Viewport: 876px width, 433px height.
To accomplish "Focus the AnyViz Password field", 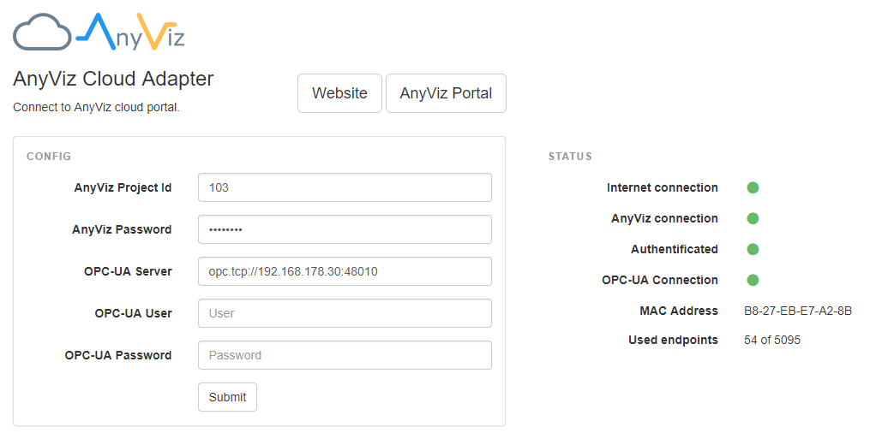I will (x=345, y=229).
